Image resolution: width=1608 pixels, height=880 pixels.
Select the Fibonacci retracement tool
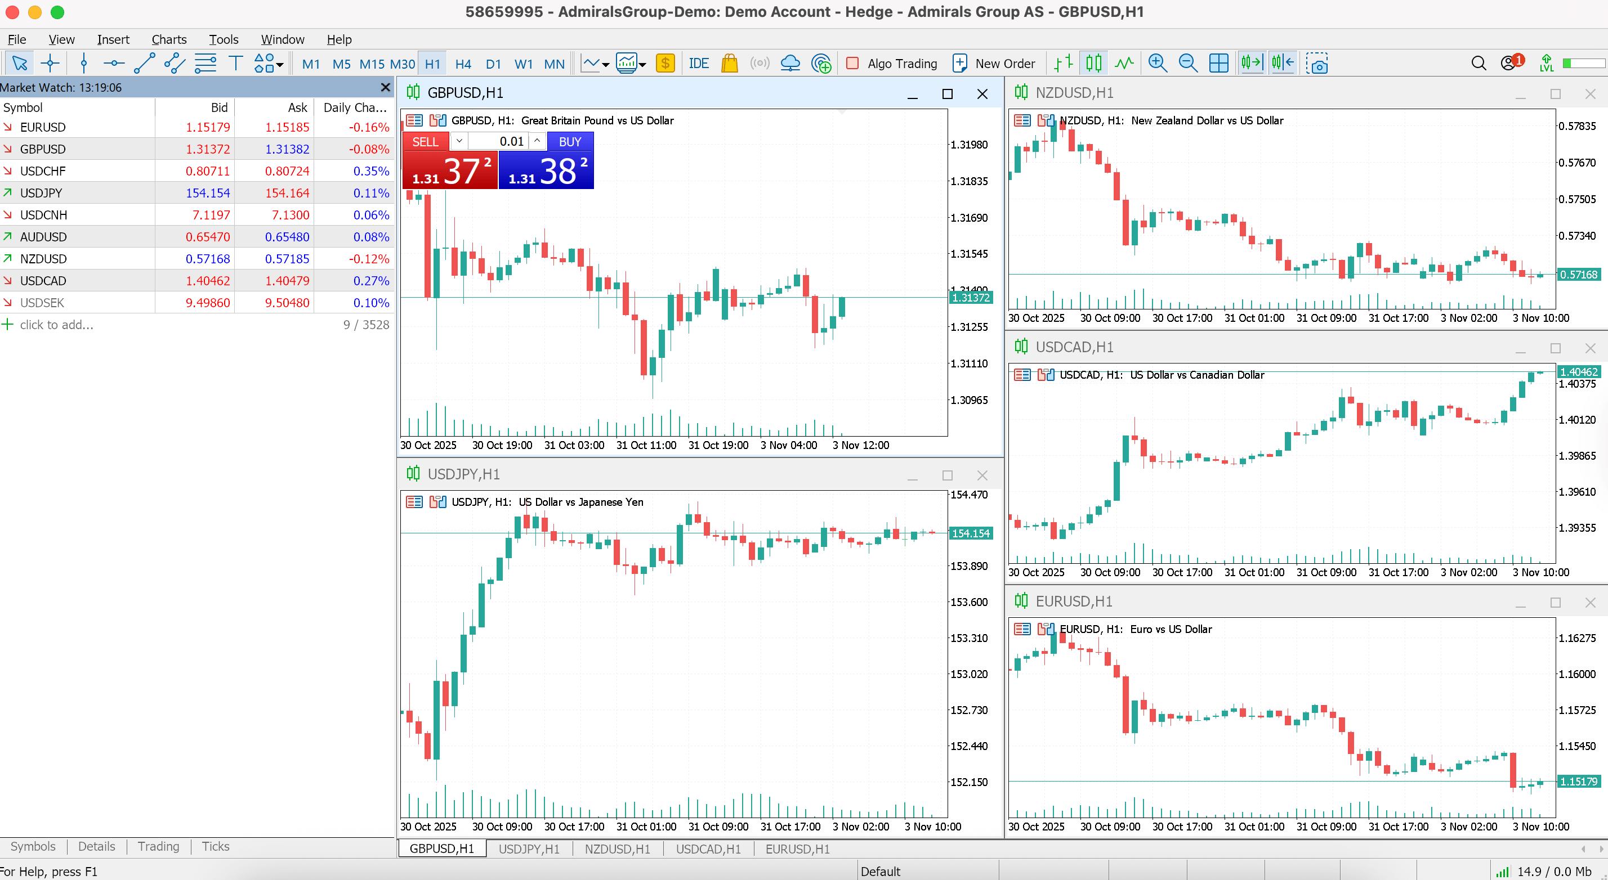(206, 63)
